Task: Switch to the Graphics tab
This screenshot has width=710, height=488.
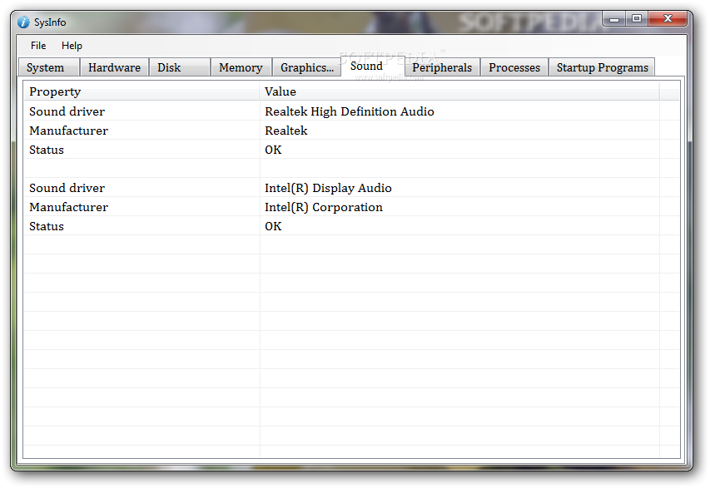Action: [x=306, y=67]
